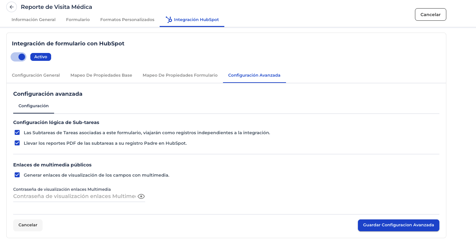This screenshot has height=250, width=476.
Task: Click the top-right Cancelar button
Action: coord(430,14)
